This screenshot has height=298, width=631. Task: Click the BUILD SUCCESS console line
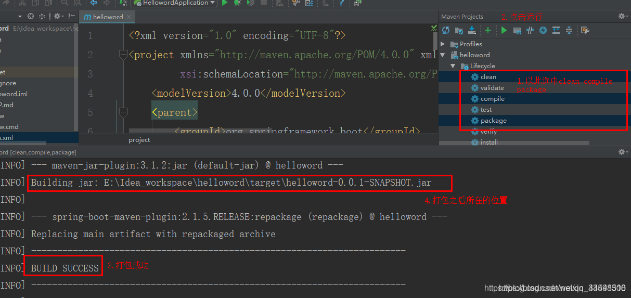pyautogui.click(x=65, y=268)
